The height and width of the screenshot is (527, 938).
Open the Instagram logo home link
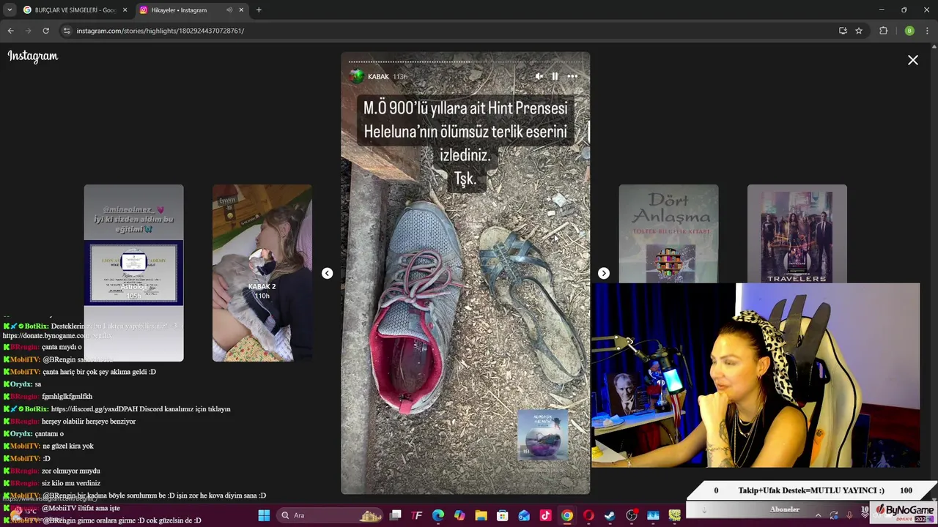[33, 56]
